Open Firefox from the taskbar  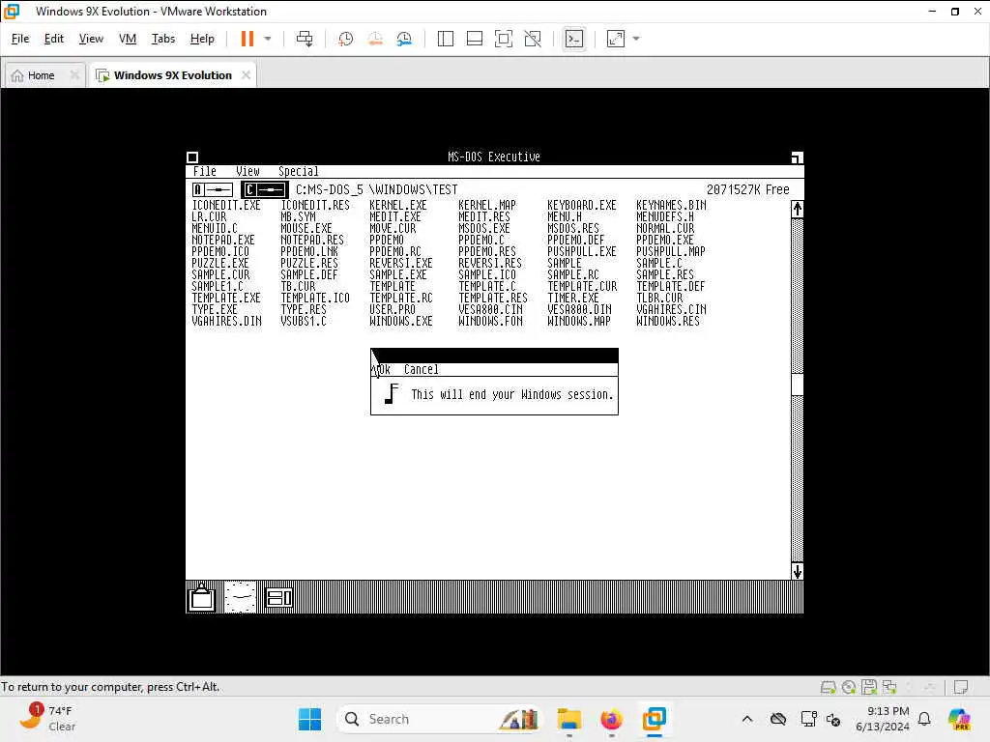point(611,719)
